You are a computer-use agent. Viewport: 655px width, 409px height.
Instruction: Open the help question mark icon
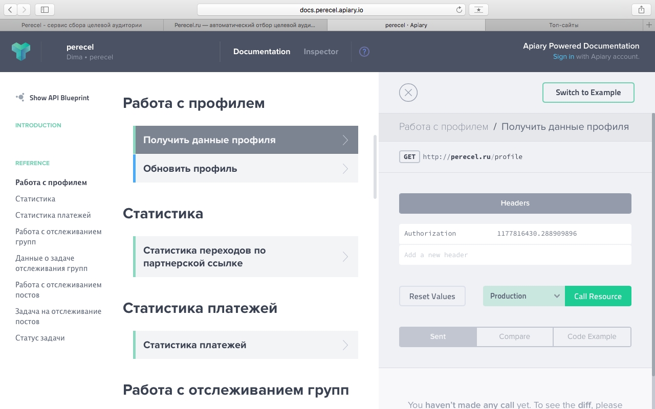point(364,52)
